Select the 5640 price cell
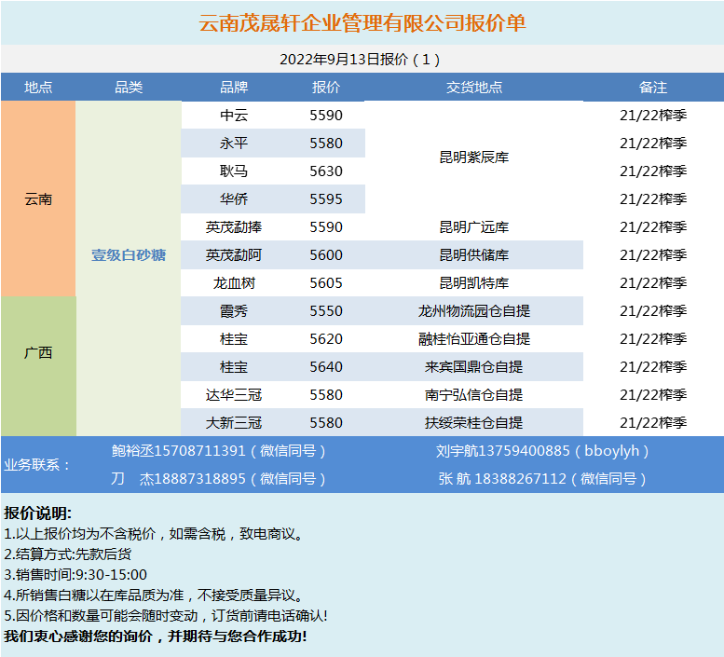The width and height of the screenshot is (724, 657). click(x=326, y=367)
